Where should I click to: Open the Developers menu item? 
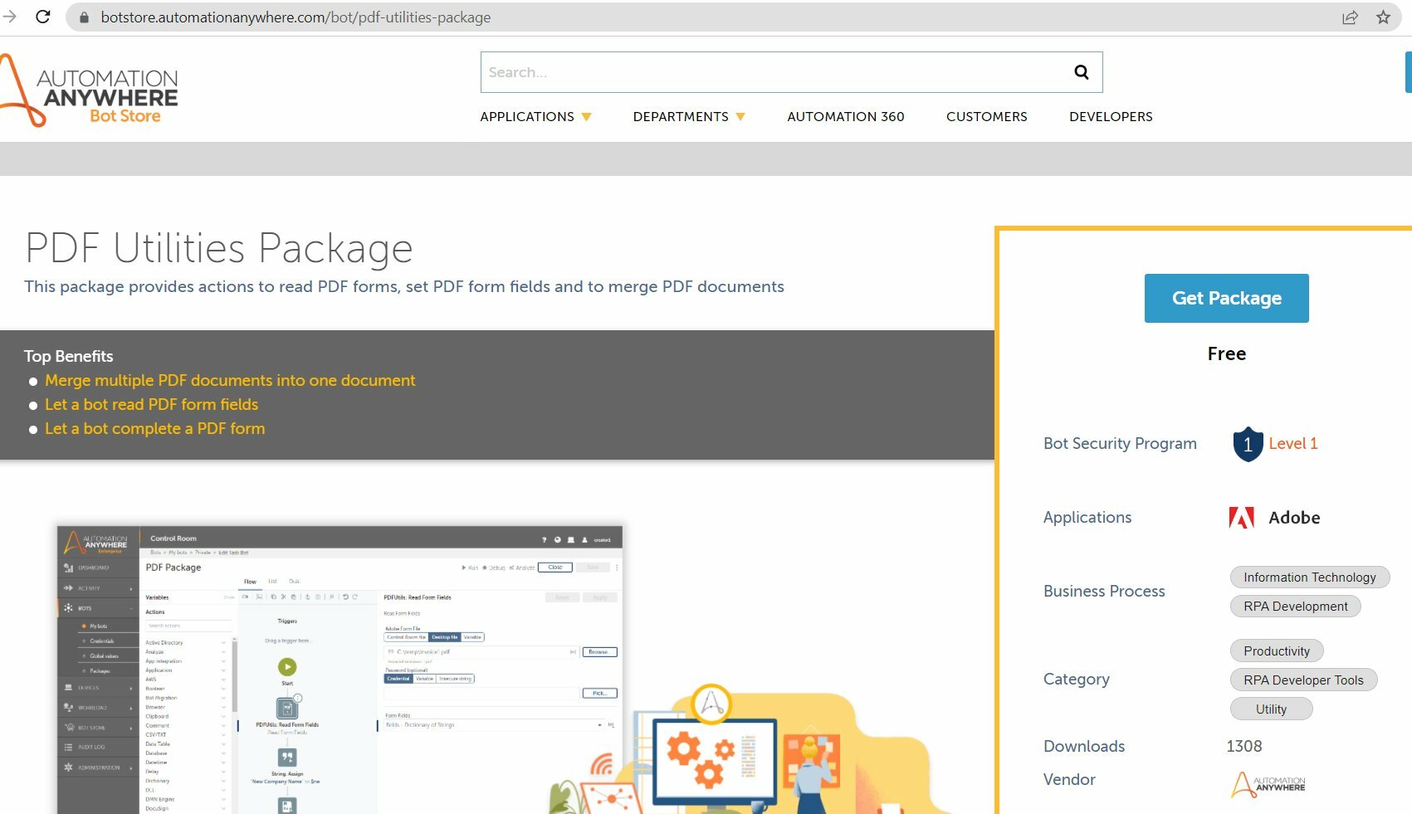pyautogui.click(x=1111, y=117)
